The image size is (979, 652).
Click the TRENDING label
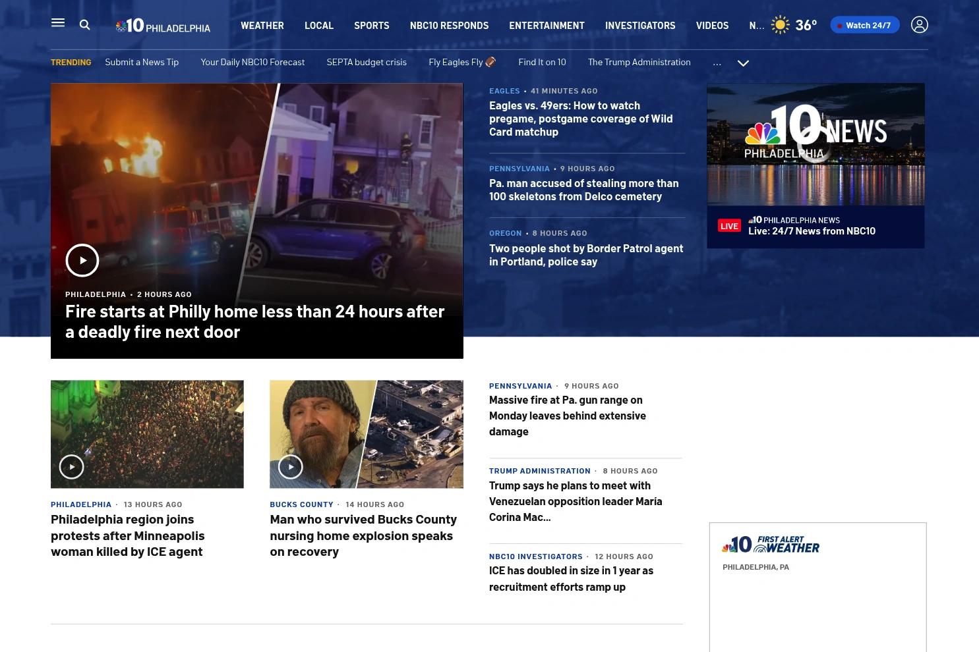(71, 62)
